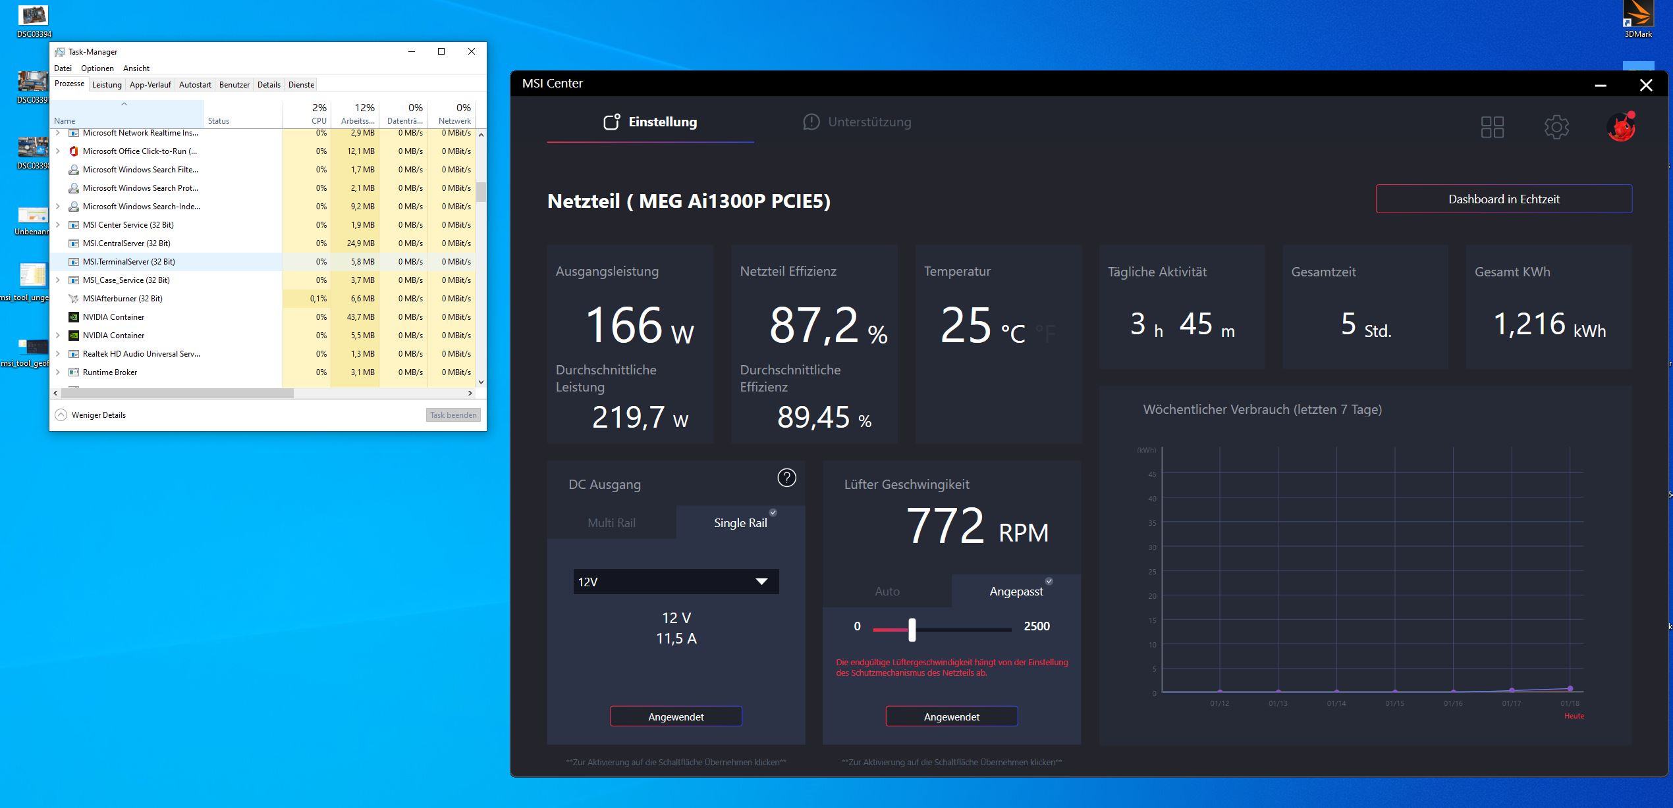The width and height of the screenshot is (1673, 808).
Task: Switch temperature unit to °F
Action: [1045, 334]
